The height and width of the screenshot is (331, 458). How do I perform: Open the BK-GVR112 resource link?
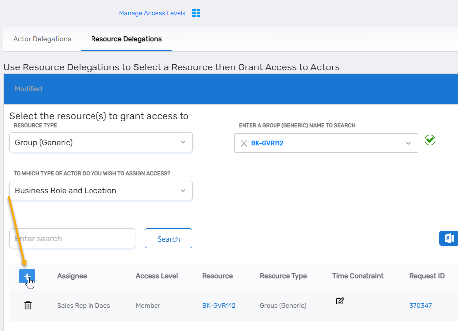tap(219, 305)
